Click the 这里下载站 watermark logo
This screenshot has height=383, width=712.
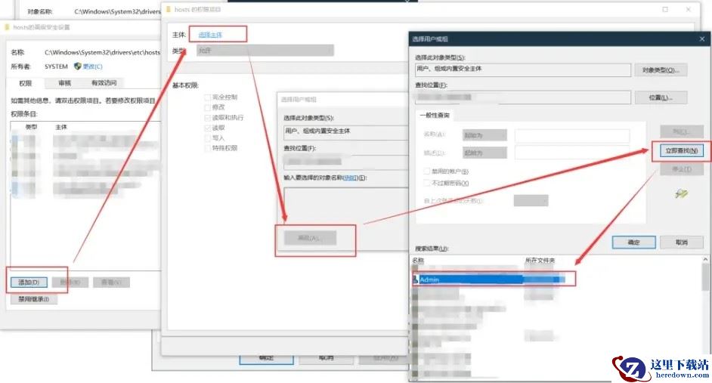click(658, 369)
